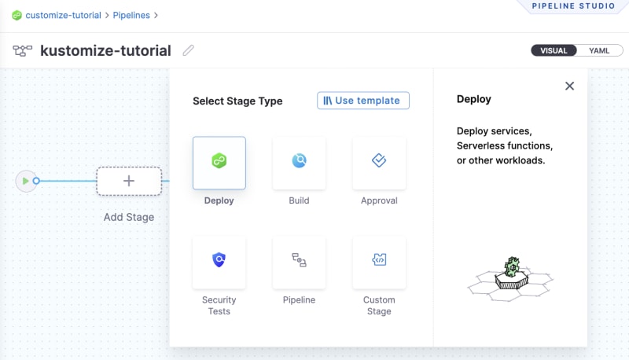Select the Deploy stage type card

(x=219, y=163)
